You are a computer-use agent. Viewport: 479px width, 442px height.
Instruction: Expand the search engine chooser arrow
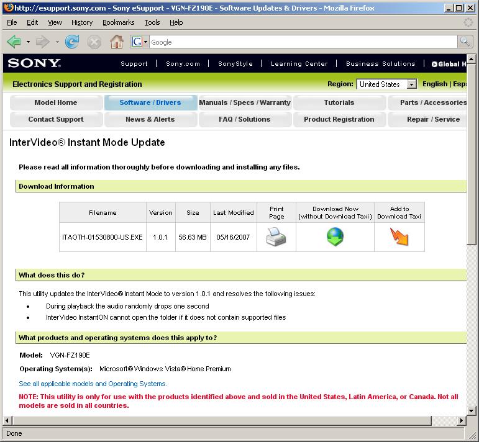(146, 42)
